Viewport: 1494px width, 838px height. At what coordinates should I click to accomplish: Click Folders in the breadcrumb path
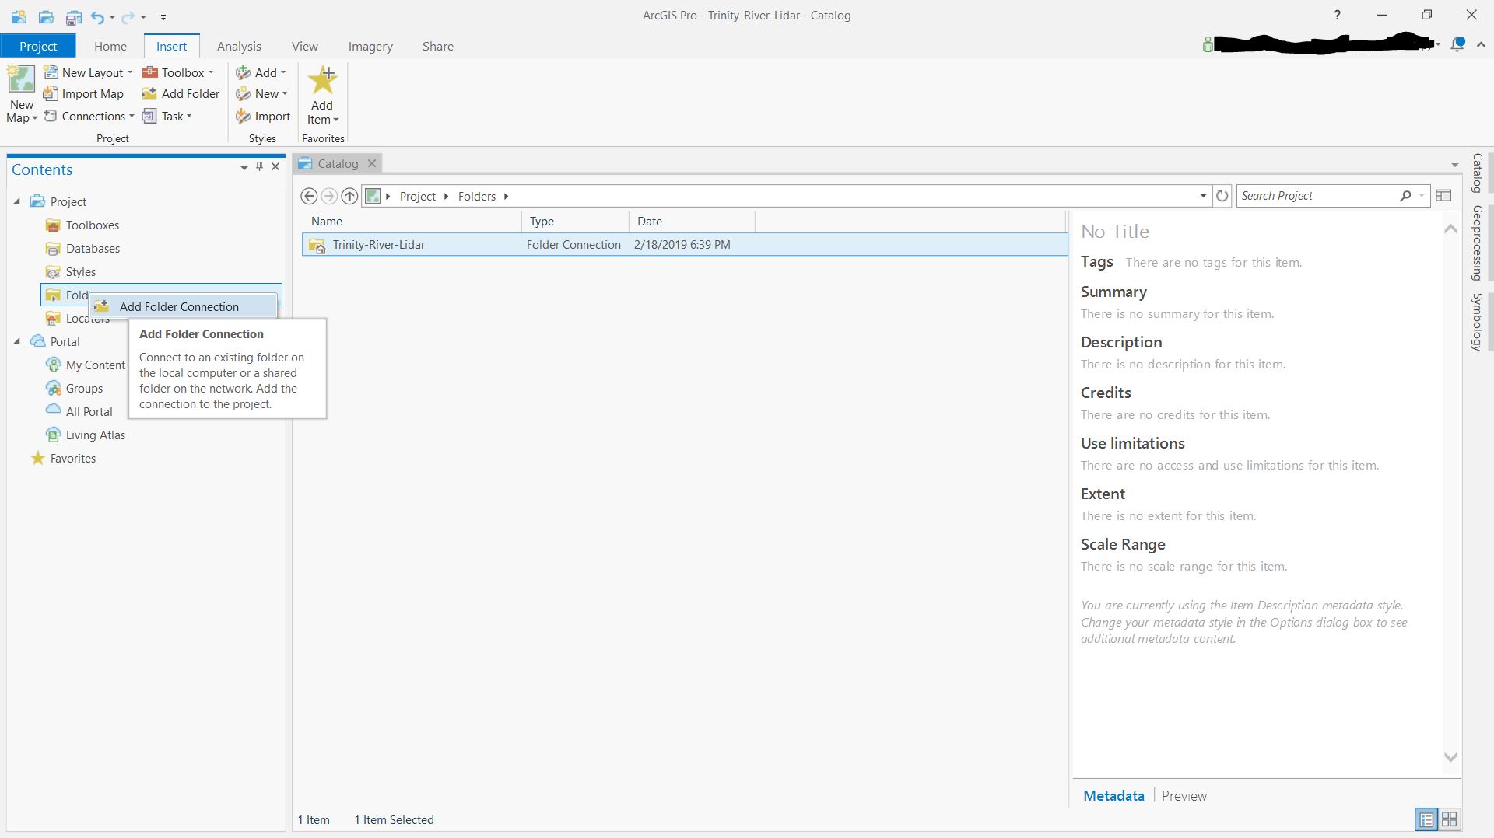477,196
